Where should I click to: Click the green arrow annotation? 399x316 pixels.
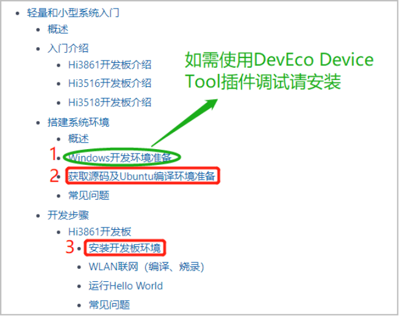(185, 123)
